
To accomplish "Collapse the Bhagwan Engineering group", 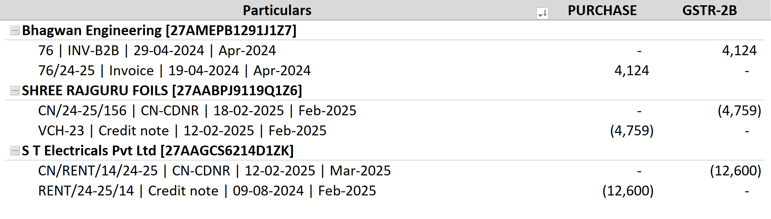I will 15,31.
